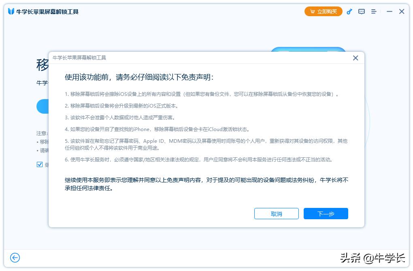
Task: Open the hamburger menu icon
Action: click(373, 11)
